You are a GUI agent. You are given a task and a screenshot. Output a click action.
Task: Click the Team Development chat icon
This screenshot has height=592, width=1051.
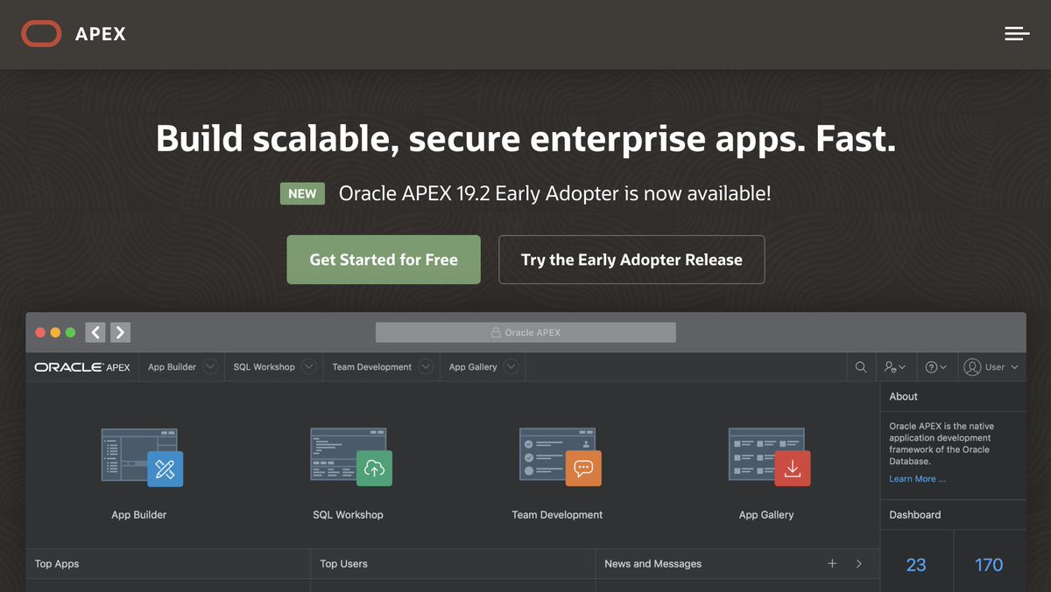pyautogui.click(x=583, y=468)
